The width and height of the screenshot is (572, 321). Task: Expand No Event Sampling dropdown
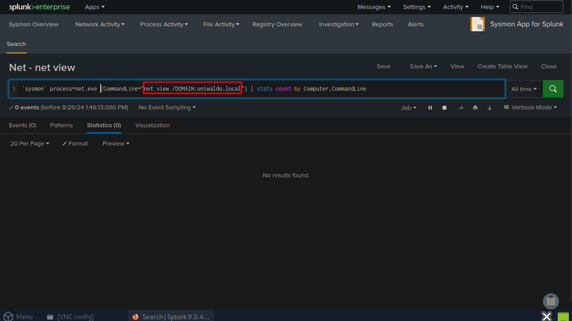pyautogui.click(x=167, y=108)
